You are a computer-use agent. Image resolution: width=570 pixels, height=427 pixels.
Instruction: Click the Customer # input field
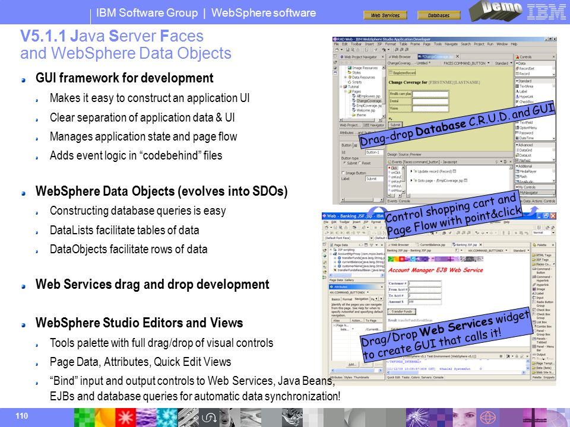[425, 283]
